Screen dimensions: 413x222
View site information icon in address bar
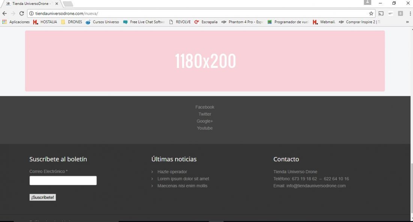(31, 14)
